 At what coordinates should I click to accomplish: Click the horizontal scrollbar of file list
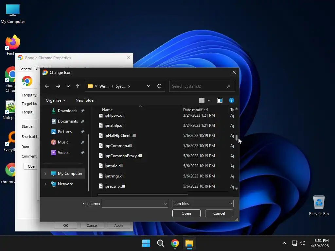(x=143, y=194)
